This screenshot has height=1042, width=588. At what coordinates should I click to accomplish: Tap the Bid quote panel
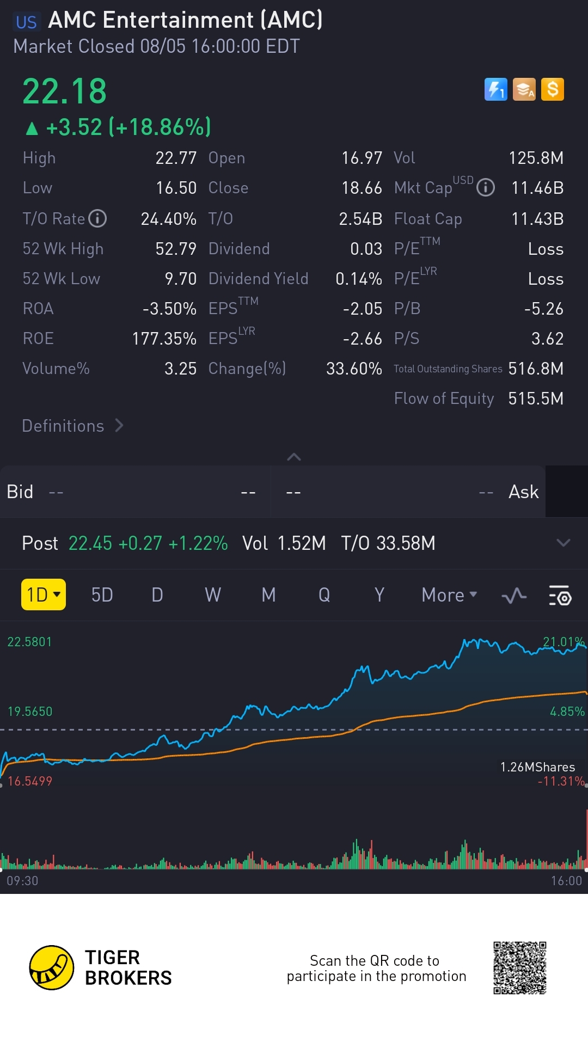point(135,492)
